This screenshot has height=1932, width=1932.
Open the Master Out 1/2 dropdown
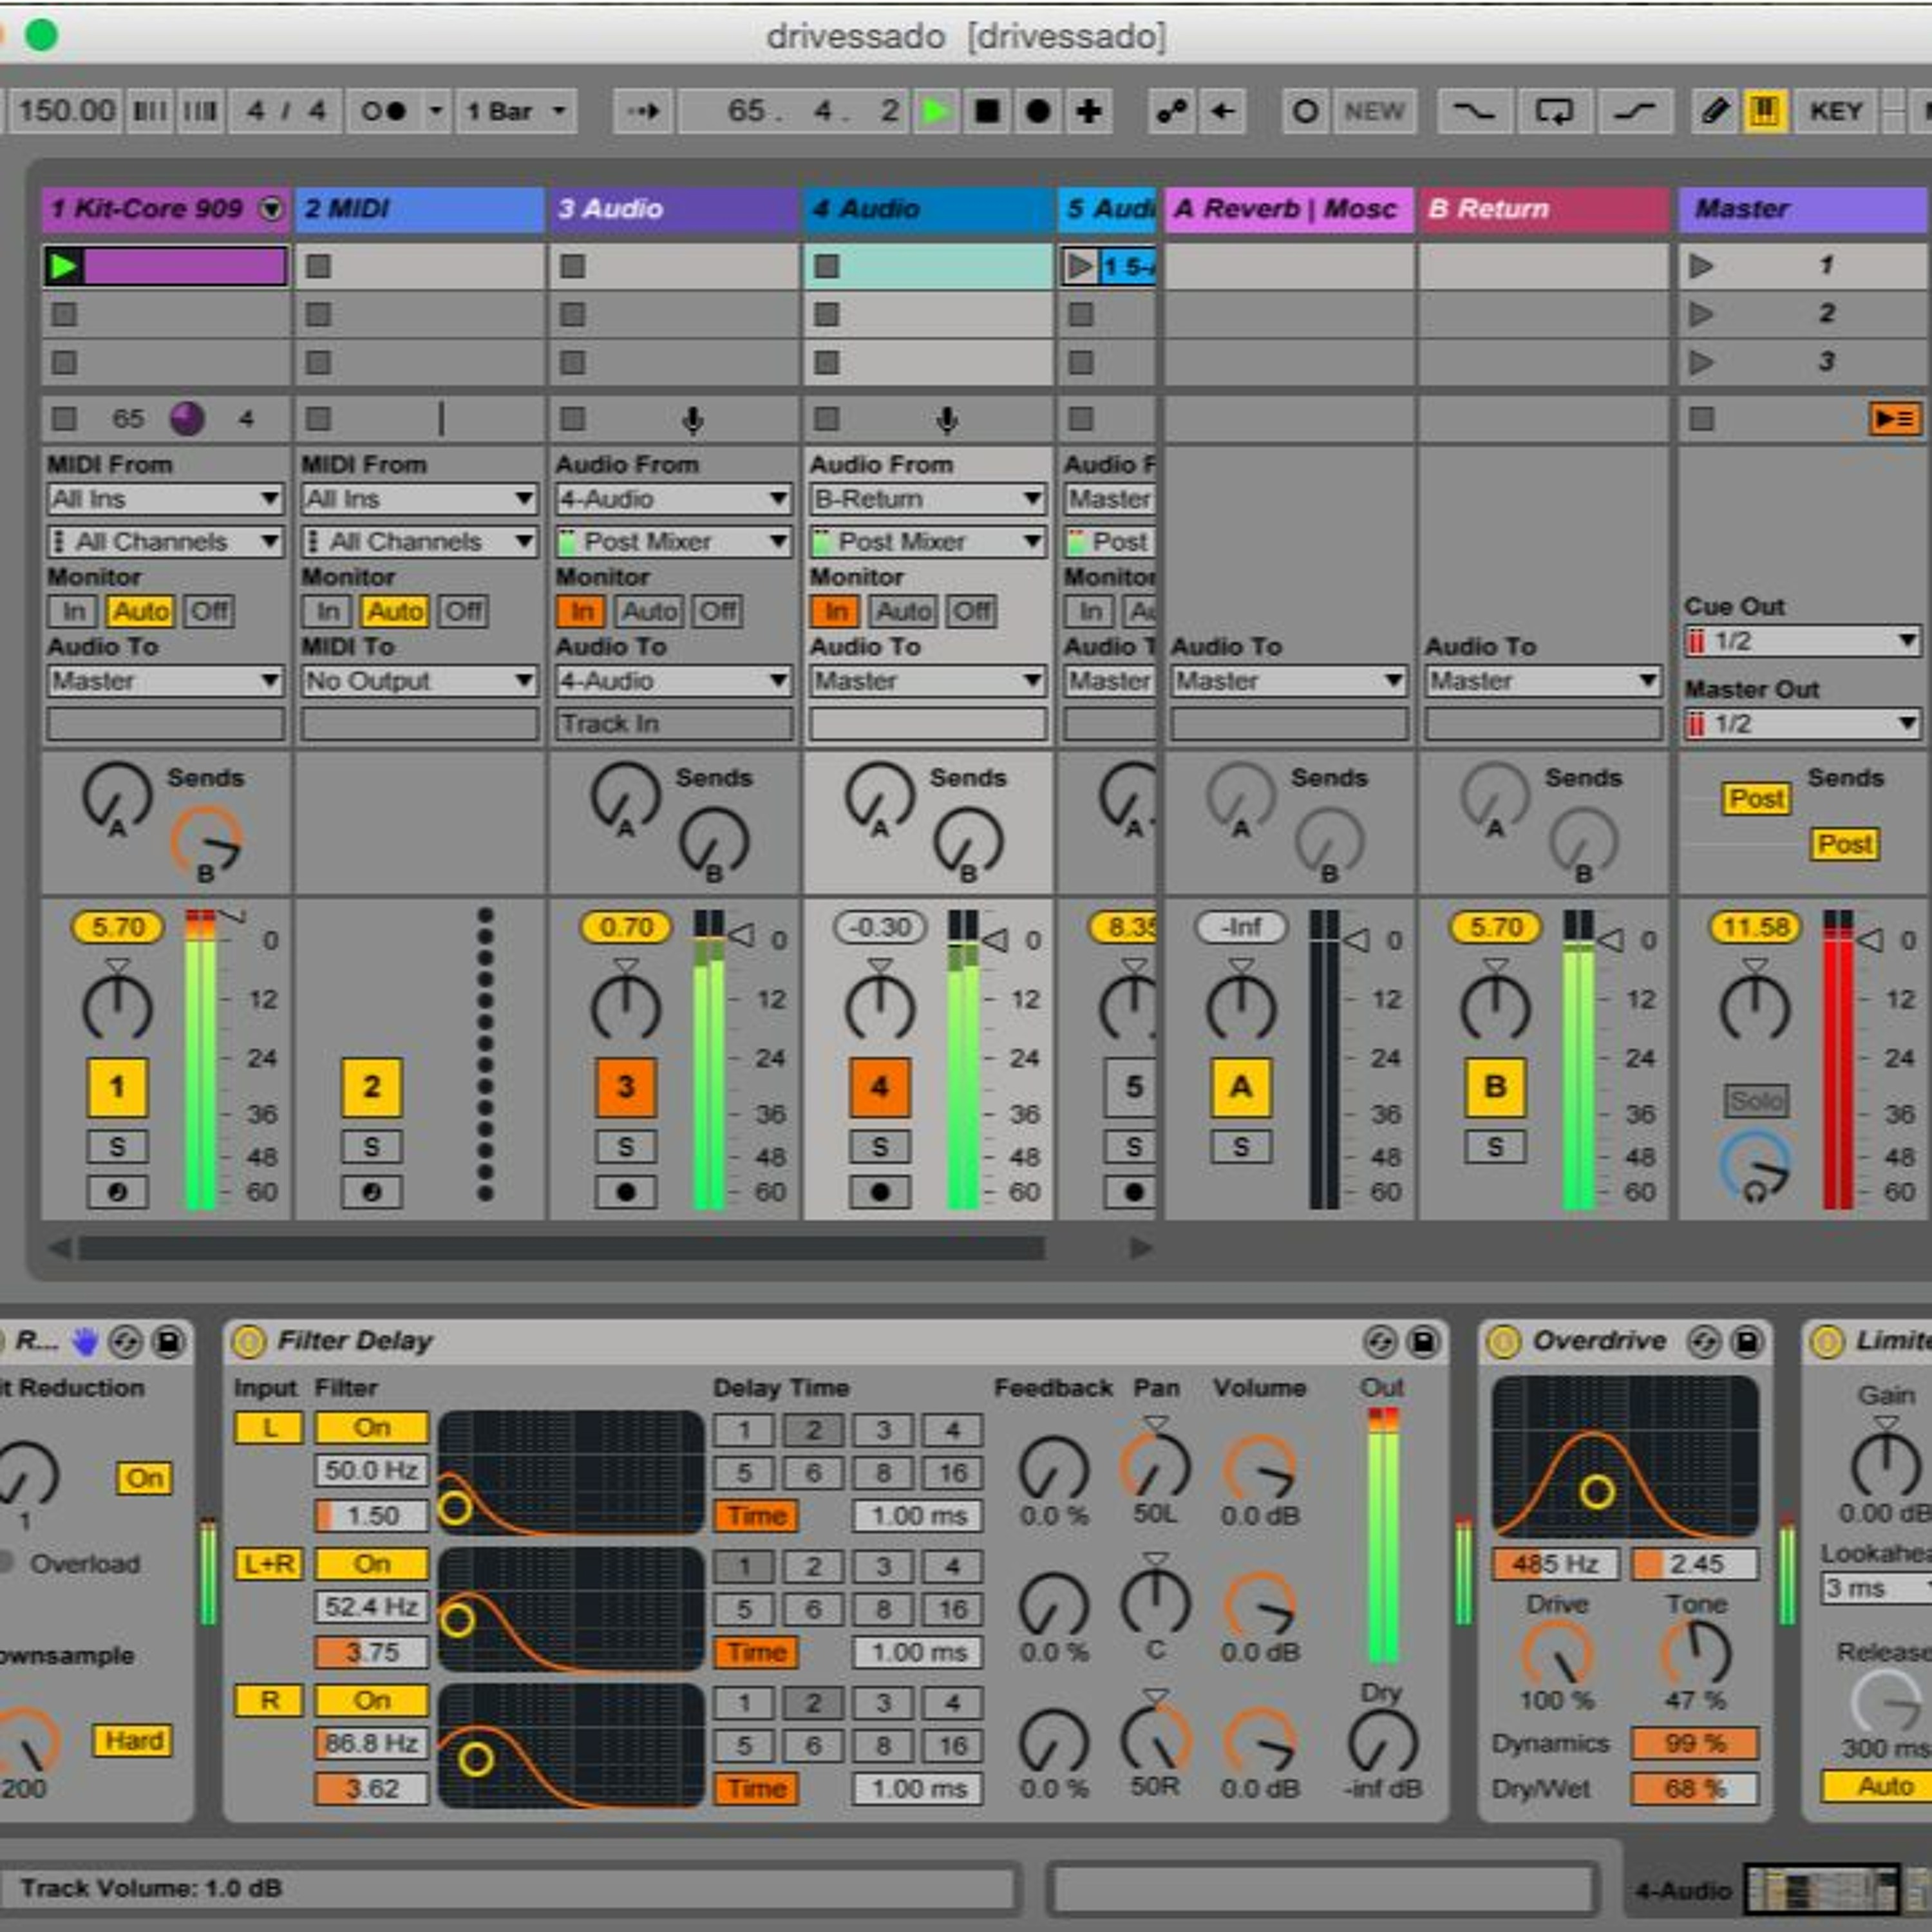pyautogui.click(x=1801, y=723)
